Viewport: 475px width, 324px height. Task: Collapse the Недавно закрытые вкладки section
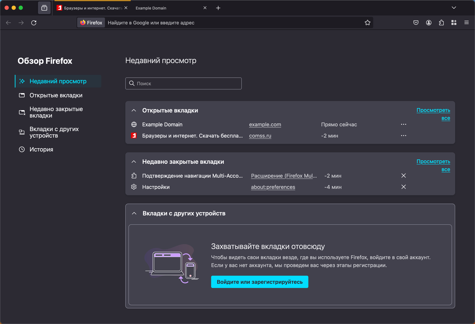(134, 162)
